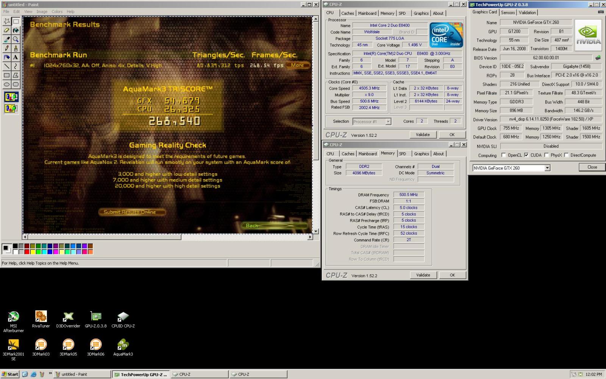Toggle the CUDA checkbox in GPU-Z
The width and height of the screenshot is (606, 379).
pyautogui.click(x=526, y=155)
